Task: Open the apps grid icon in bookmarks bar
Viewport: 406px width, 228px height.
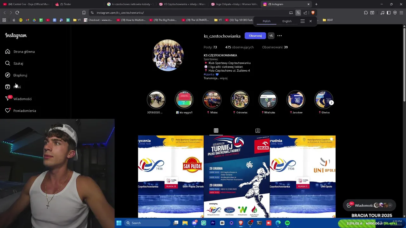Action: pos(4,20)
